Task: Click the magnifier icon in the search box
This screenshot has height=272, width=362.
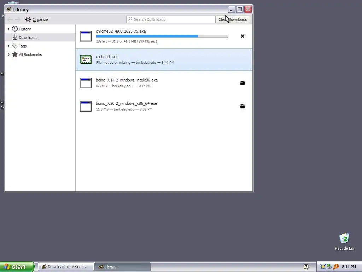Action: click(130, 19)
